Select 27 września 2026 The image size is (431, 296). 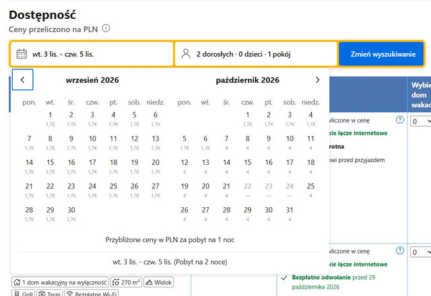click(156, 190)
